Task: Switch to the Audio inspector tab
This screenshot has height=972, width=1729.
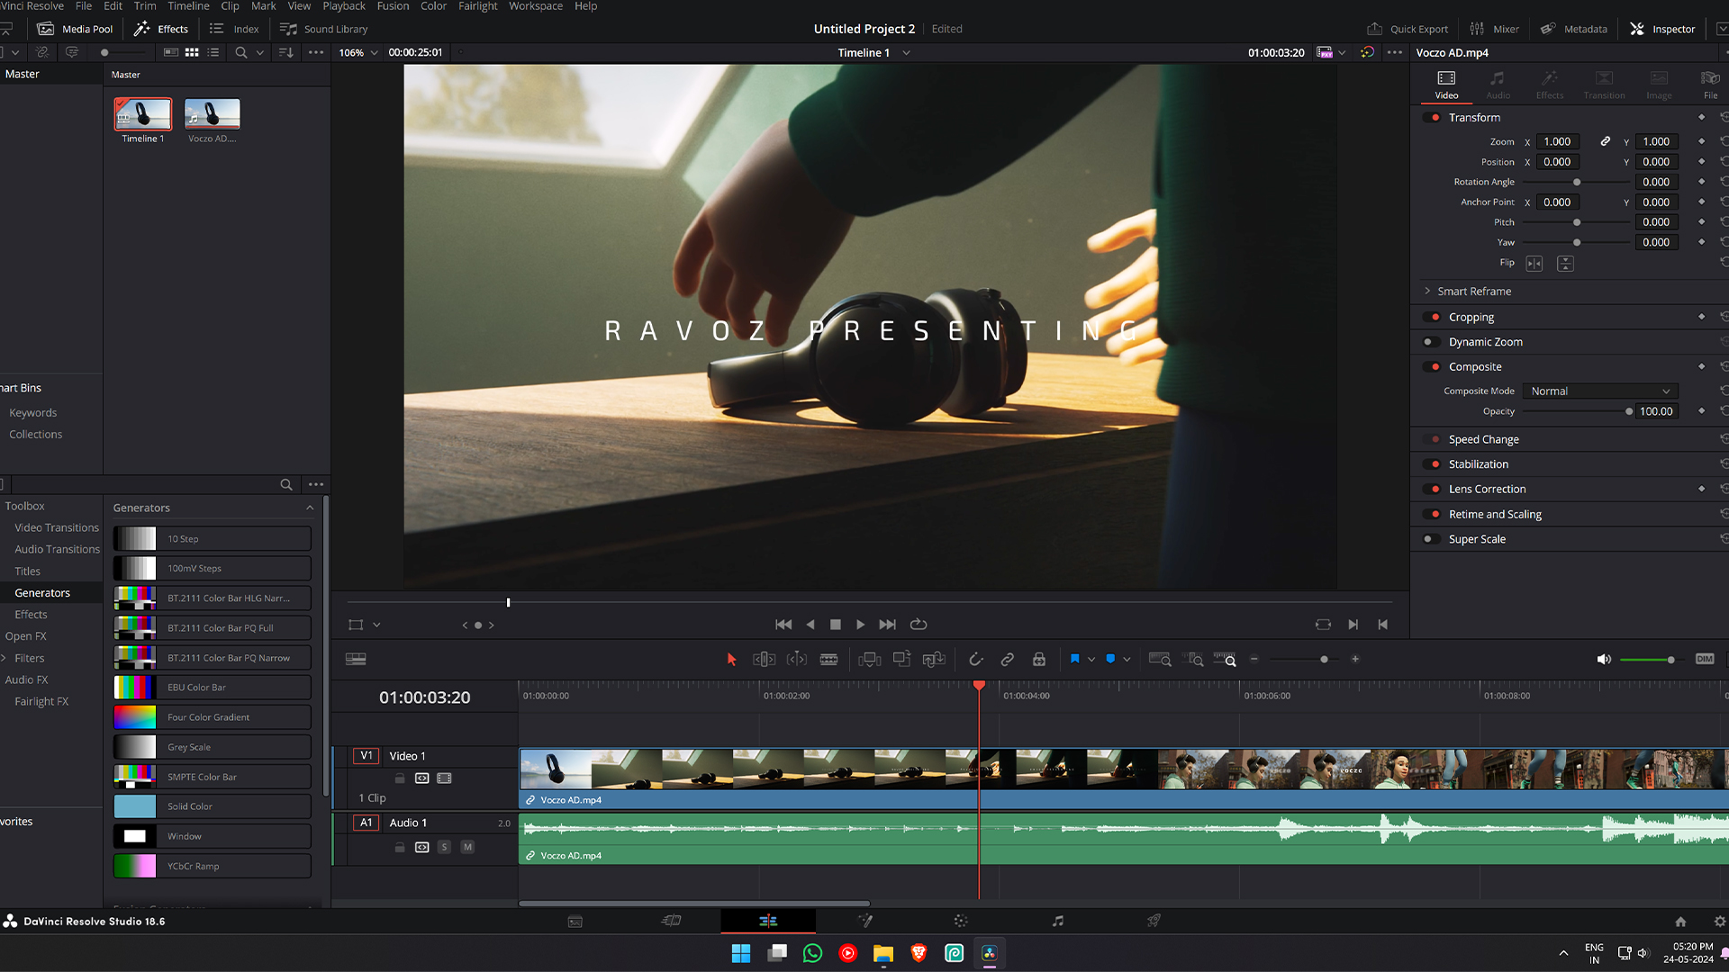Action: click(x=1498, y=85)
